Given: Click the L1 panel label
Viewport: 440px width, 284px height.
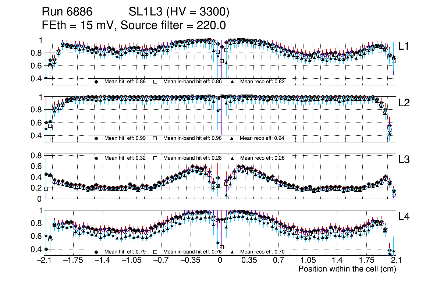Looking at the screenshot, I should coord(404,46).
